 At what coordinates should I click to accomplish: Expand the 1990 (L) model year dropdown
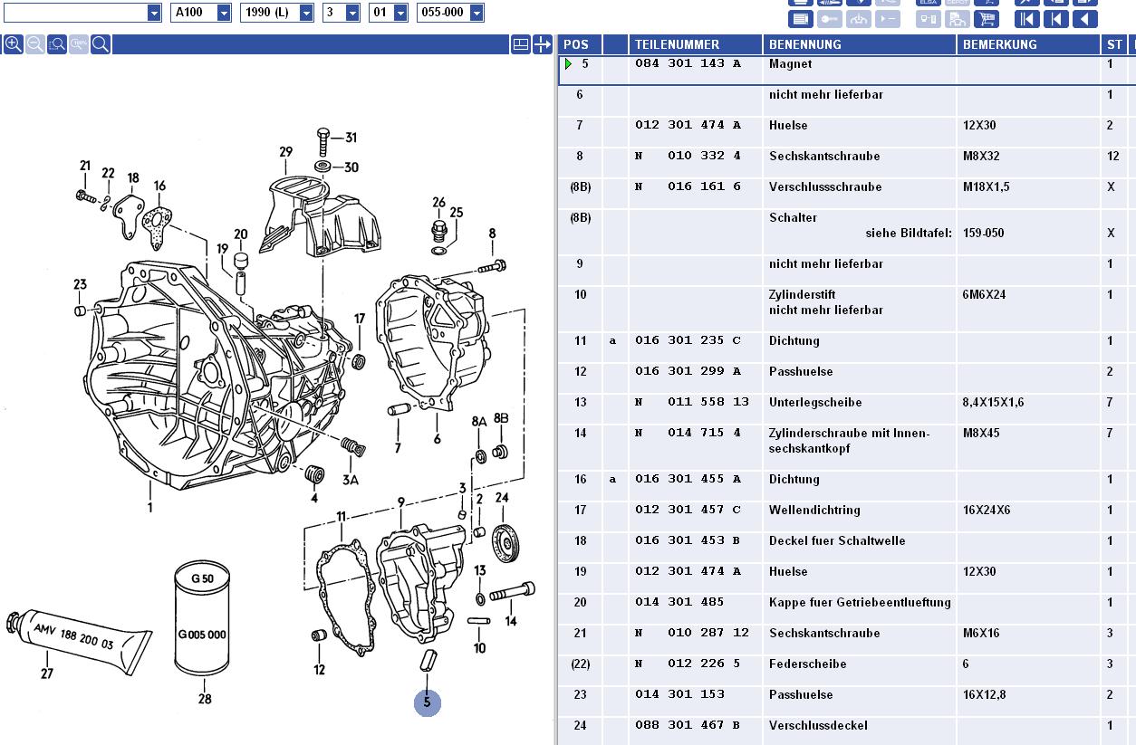(305, 13)
